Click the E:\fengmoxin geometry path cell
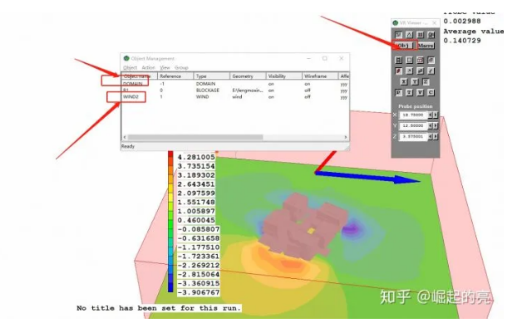The height and width of the screenshot is (323, 532). coord(248,91)
